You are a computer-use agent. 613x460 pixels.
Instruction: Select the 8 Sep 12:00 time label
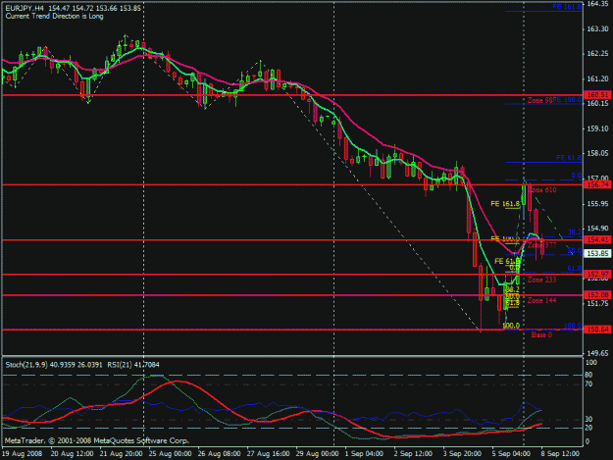(x=560, y=454)
